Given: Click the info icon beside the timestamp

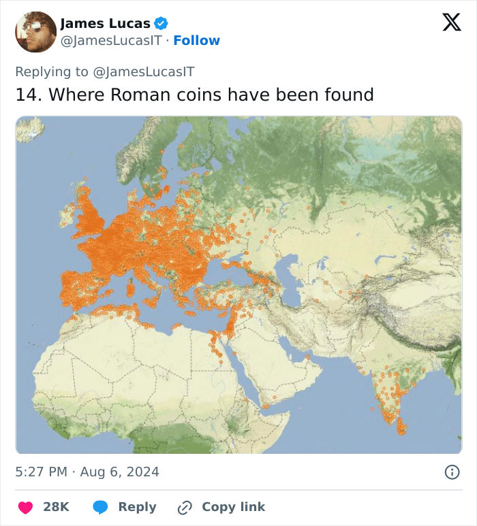Looking at the screenshot, I should coord(451,472).
